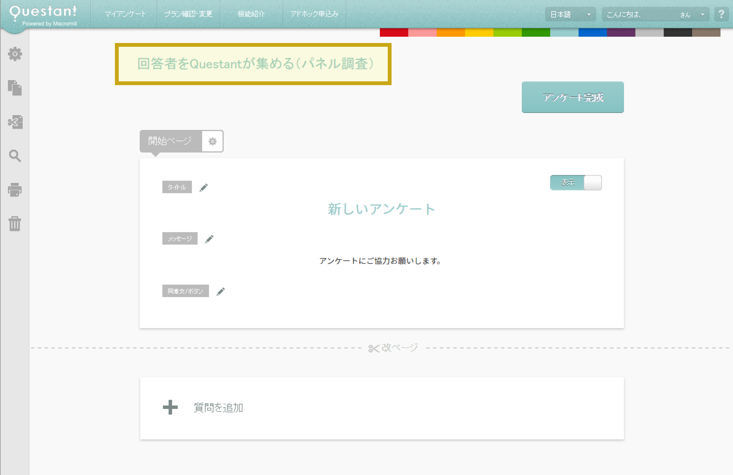The image size is (733, 475).
Task: Edit the survey title with the pencil icon
Action: 204,187
